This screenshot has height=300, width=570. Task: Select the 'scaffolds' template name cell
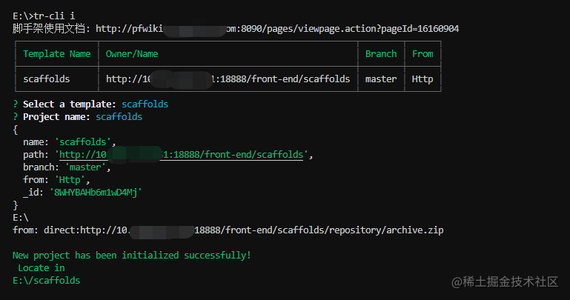[46, 79]
